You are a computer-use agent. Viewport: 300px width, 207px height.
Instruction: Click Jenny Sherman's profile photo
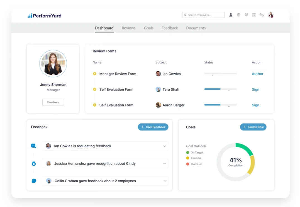pyautogui.click(x=53, y=64)
